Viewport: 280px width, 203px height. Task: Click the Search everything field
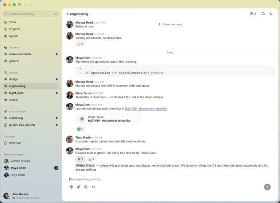coord(31,14)
